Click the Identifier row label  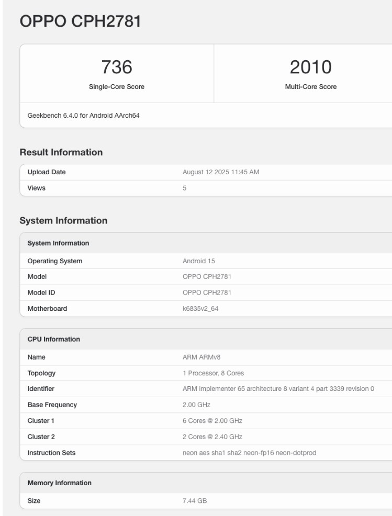point(41,389)
